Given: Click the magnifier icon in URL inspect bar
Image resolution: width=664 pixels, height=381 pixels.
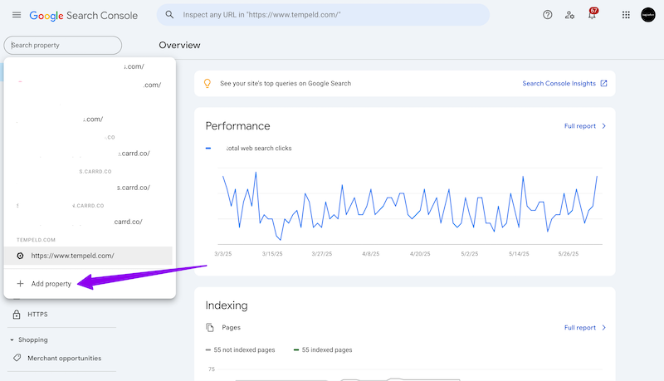Looking at the screenshot, I should tap(169, 15).
